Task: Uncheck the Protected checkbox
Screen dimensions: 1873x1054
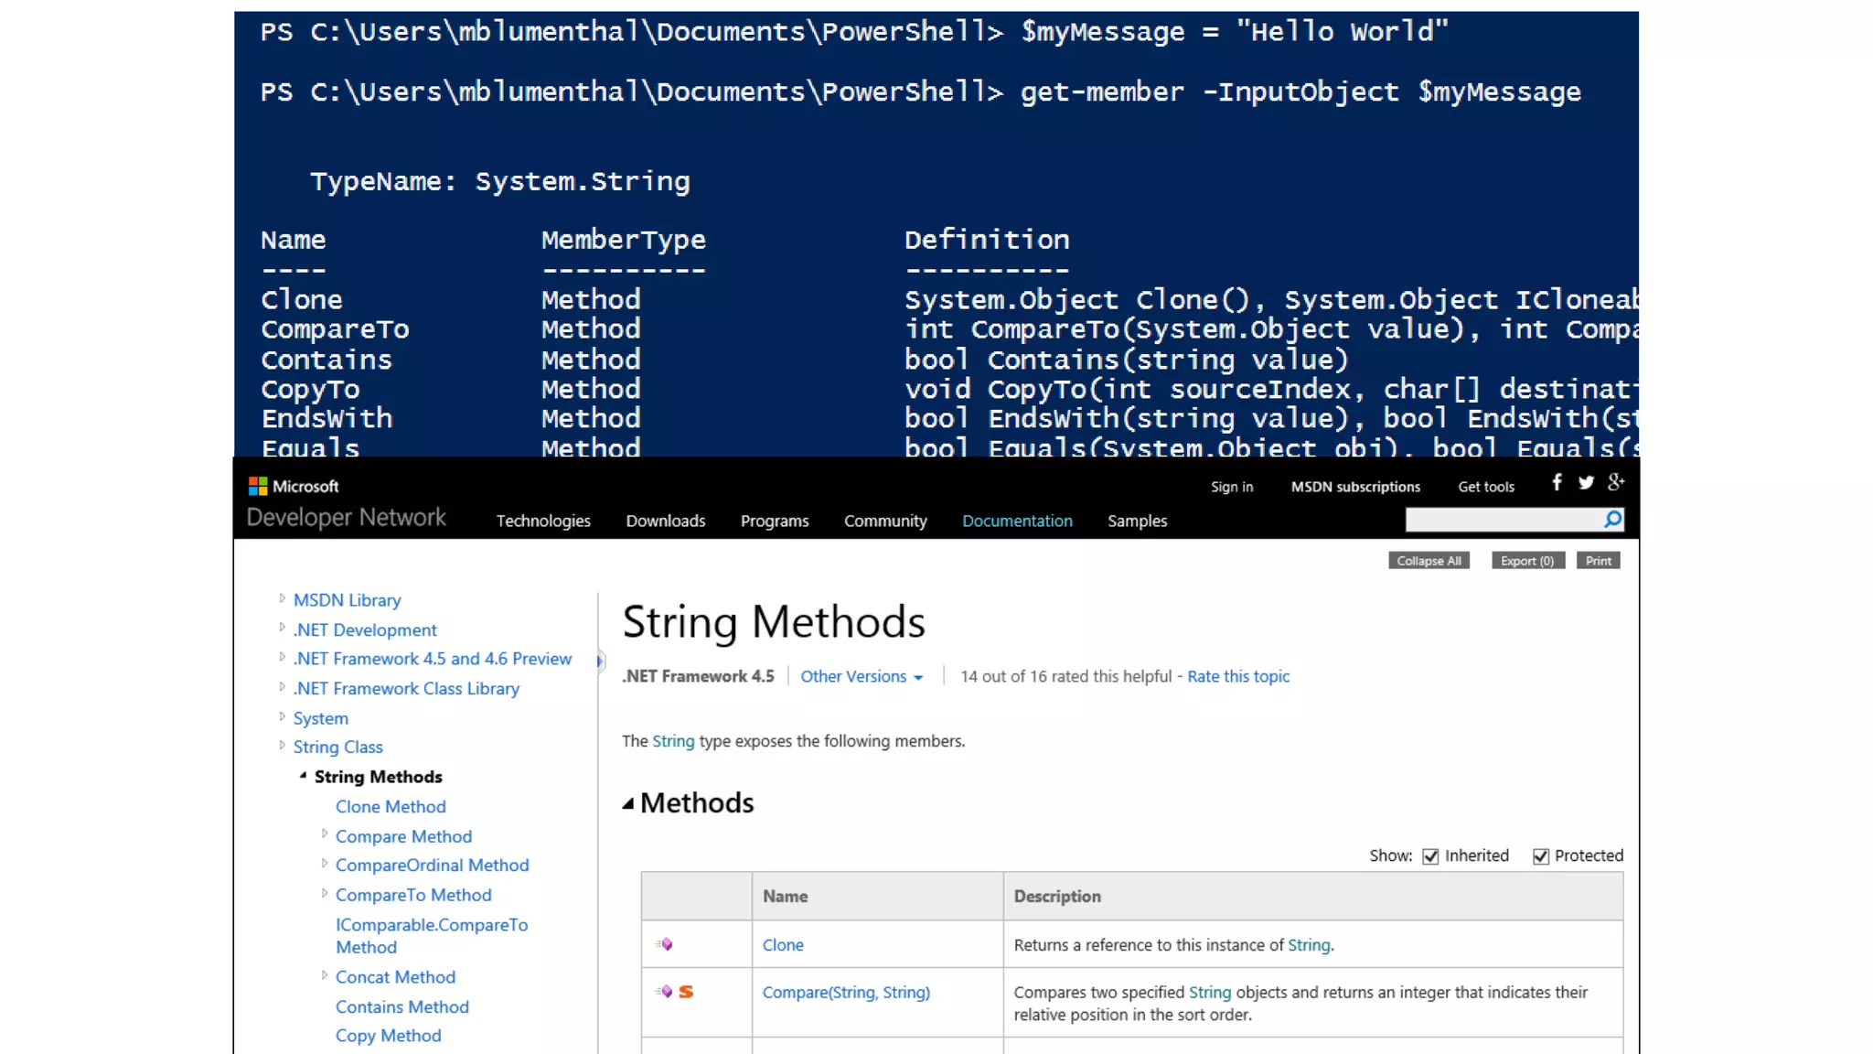Action: click(1541, 856)
